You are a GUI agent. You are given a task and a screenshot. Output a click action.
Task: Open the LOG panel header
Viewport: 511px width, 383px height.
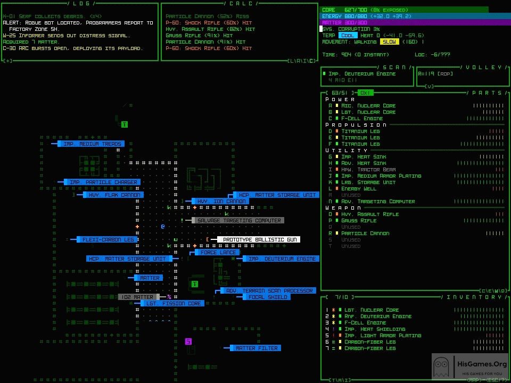81,4
